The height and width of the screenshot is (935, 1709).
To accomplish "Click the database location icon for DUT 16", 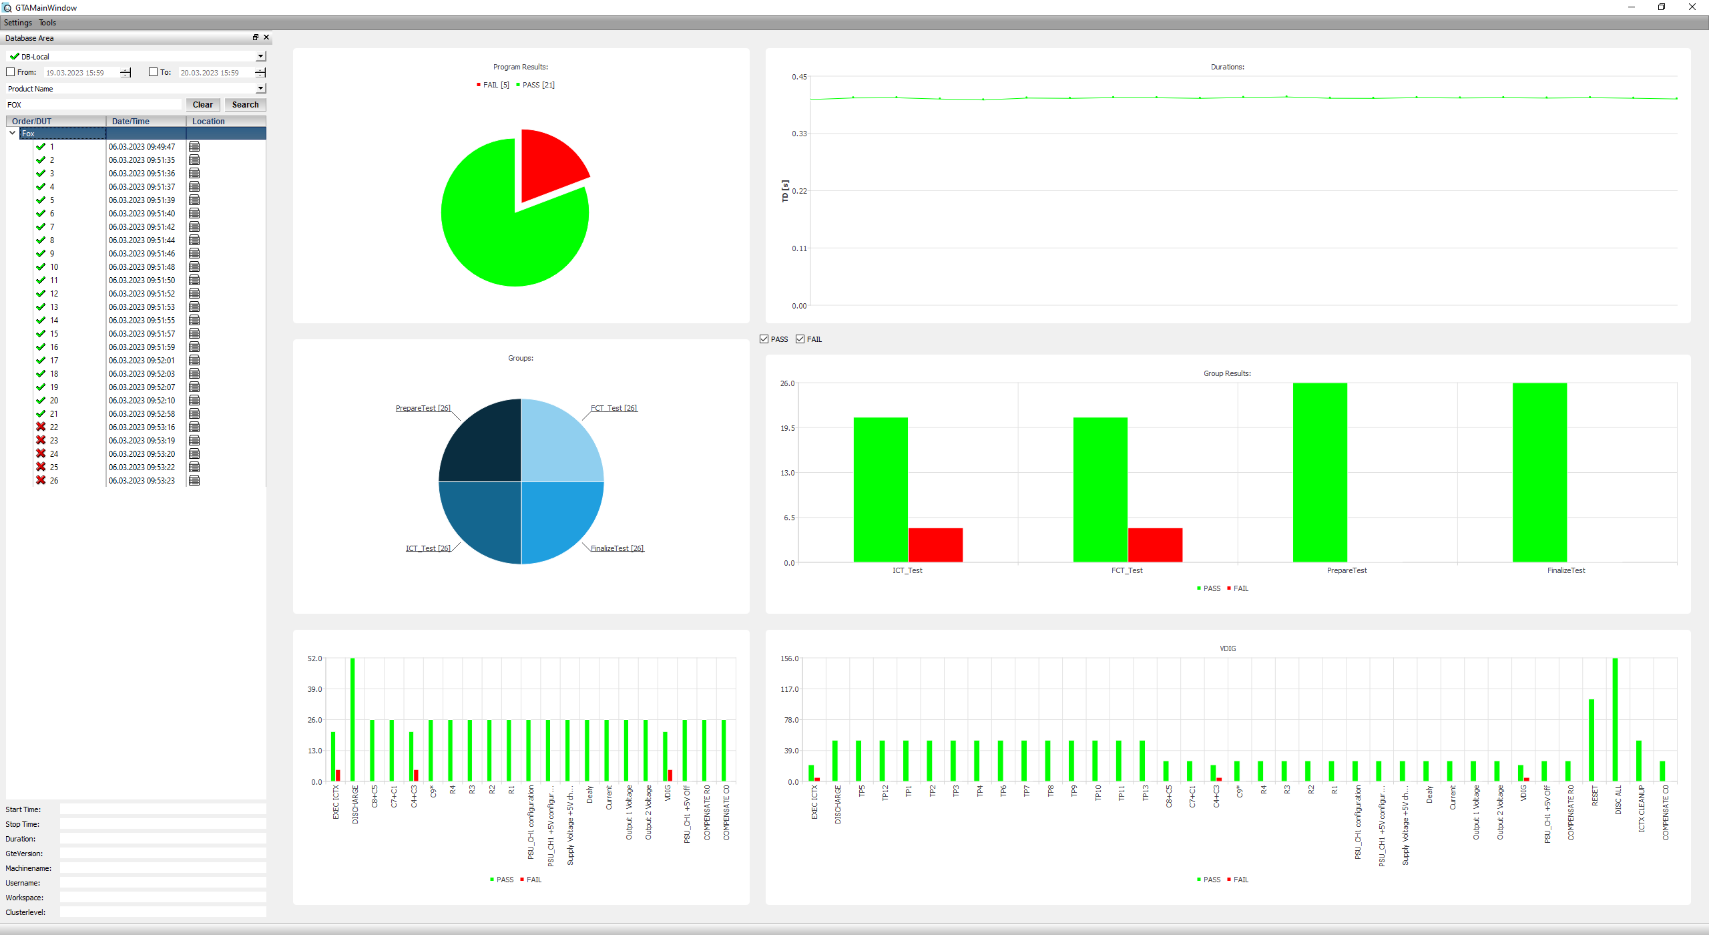I will coord(194,347).
